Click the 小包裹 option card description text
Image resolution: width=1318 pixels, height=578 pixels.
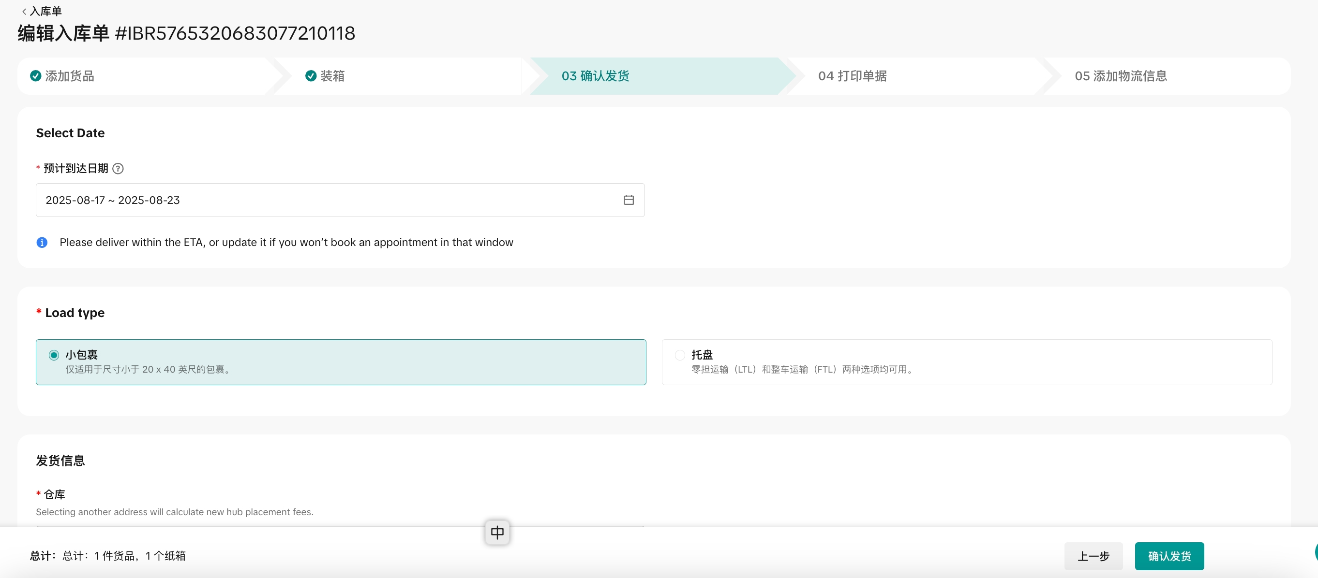coord(149,370)
